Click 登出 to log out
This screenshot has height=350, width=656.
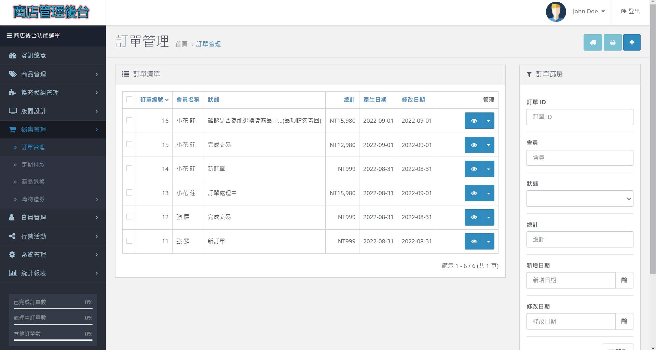click(x=630, y=11)
